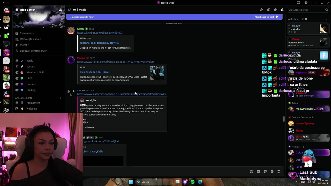The width and height of the screenshot is (331, 186).
Task: Open slooyd The Weeknd activity card
Action: click(308, 28)
